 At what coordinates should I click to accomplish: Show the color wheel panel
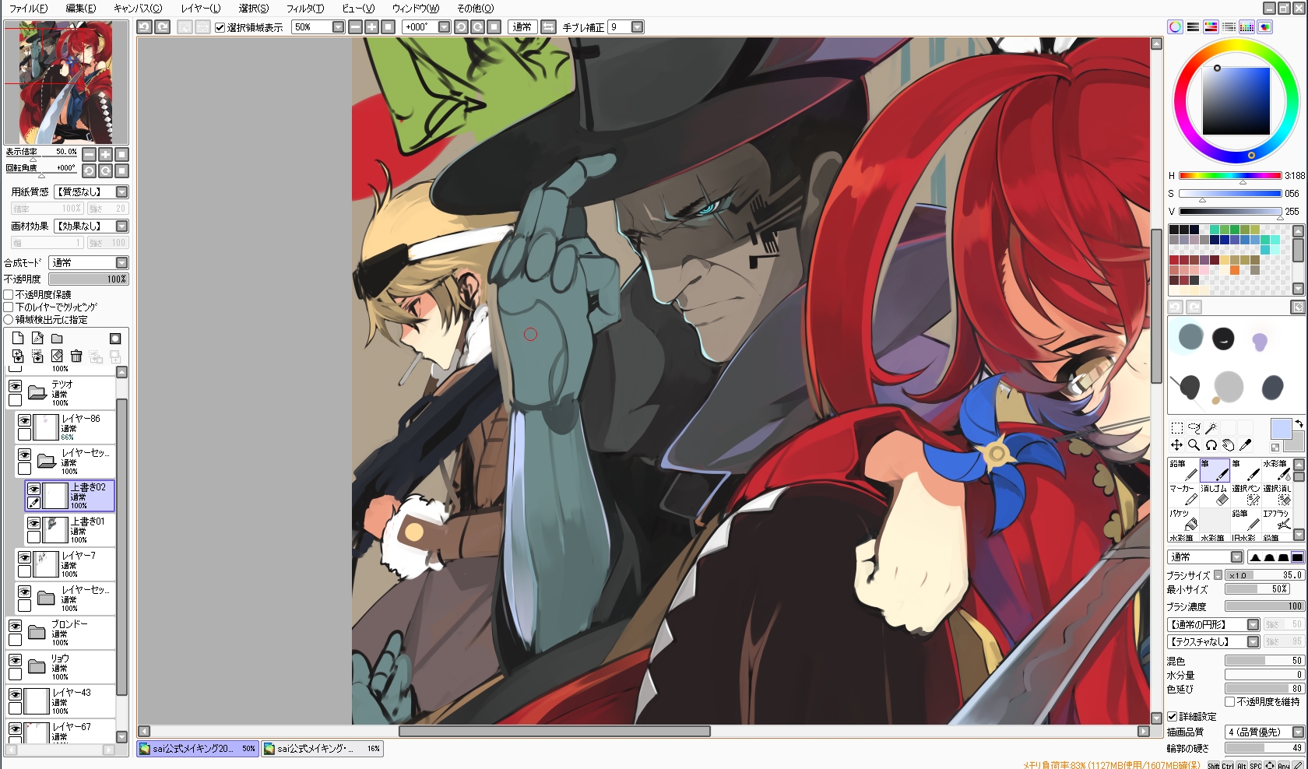1175,27
